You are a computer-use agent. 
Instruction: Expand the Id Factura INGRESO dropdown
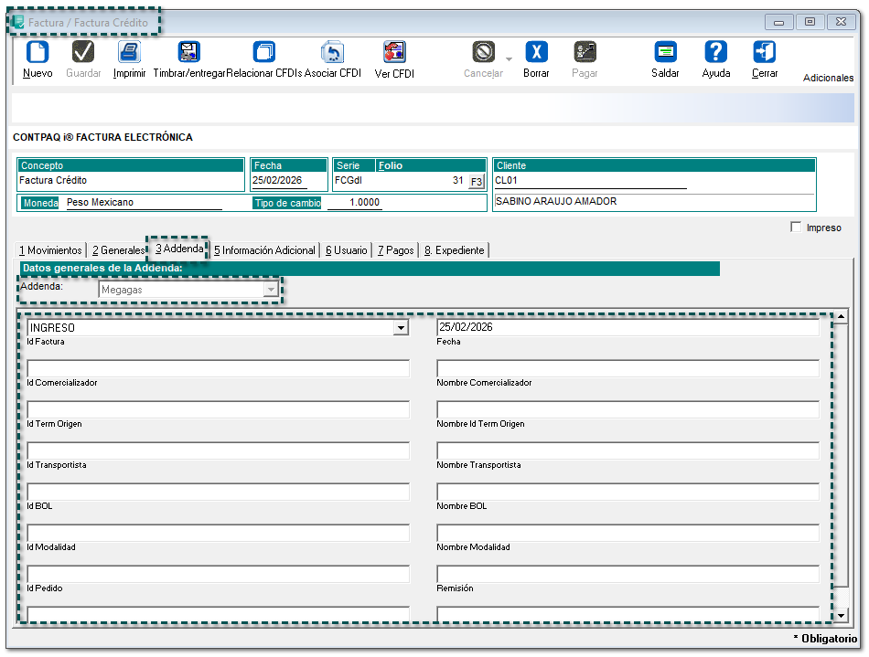[401, 328]
